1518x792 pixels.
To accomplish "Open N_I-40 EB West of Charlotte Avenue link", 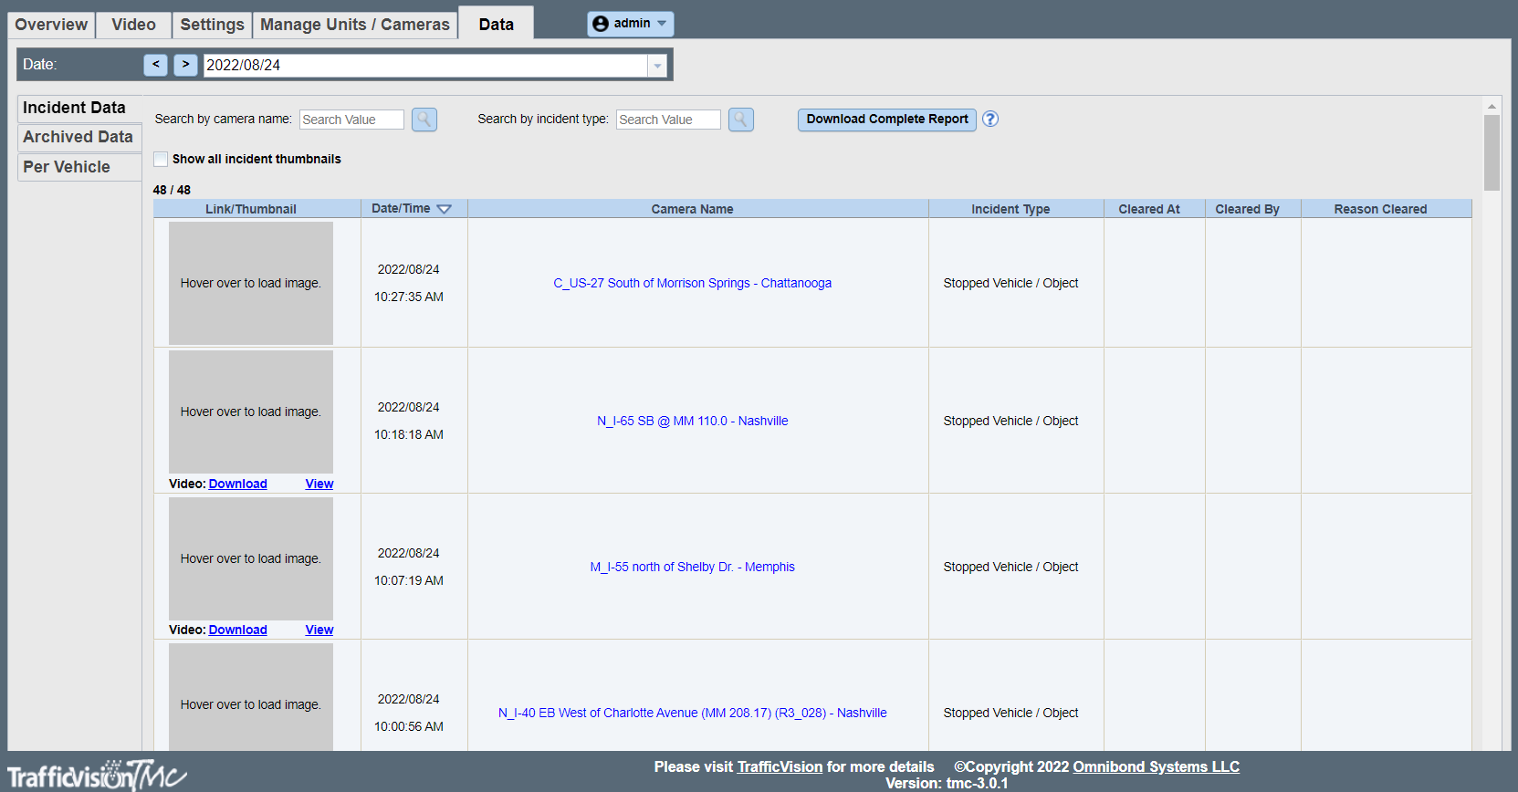I will point(692,713).
